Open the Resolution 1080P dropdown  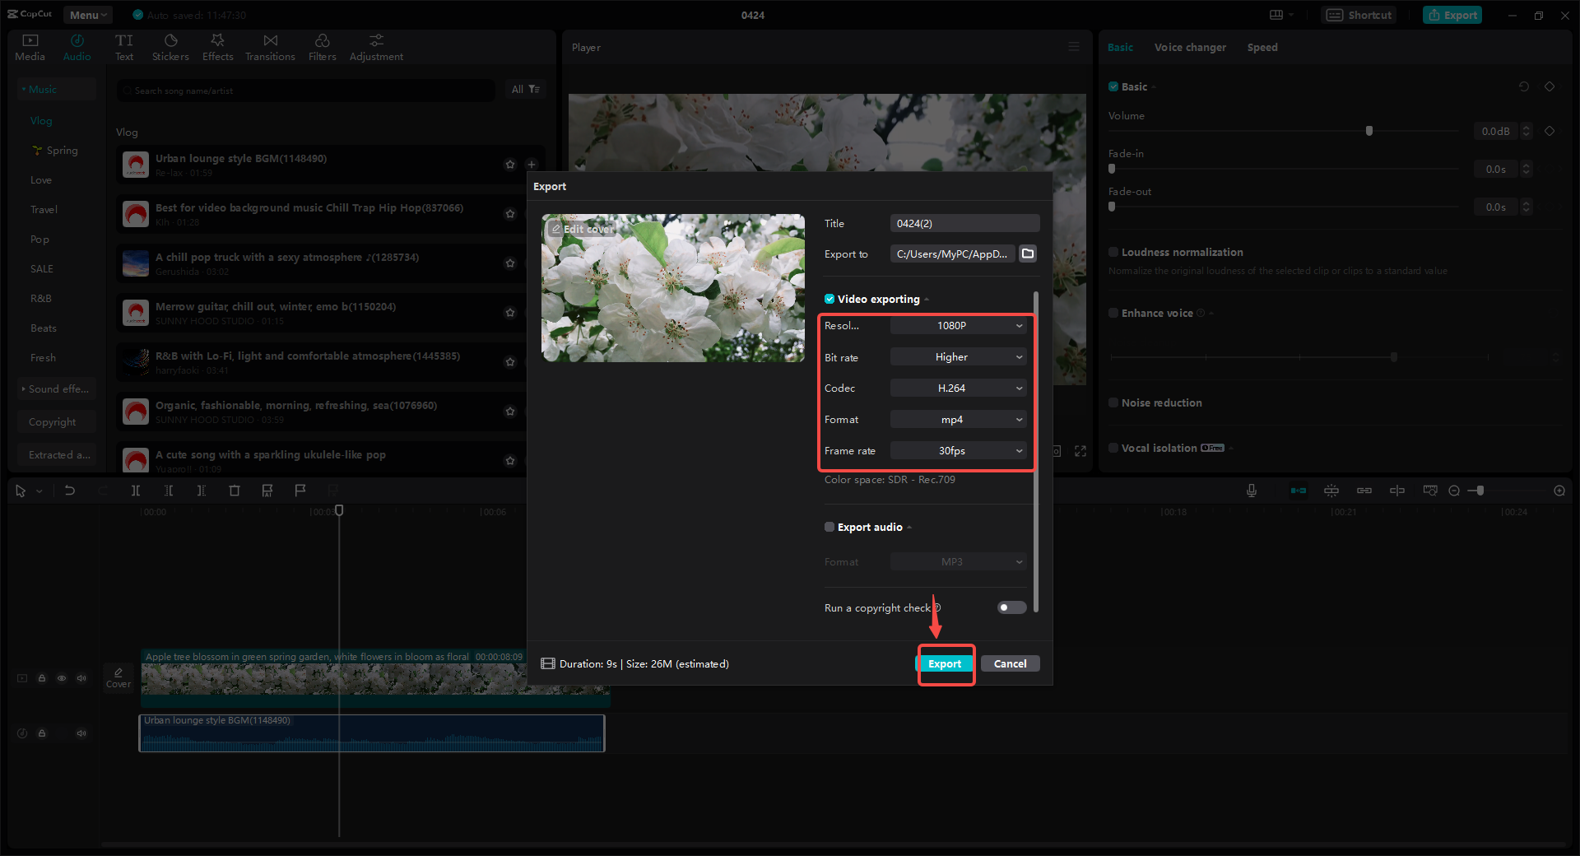(958, 326)
